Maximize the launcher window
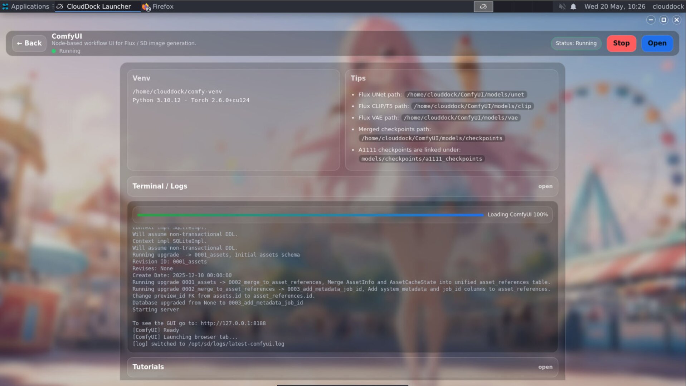Screen dimensions: 686x386 click(x=663, y=20)
